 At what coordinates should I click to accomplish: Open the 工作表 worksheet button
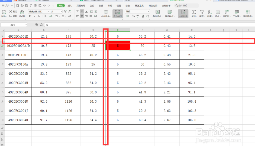click(237, 14)
